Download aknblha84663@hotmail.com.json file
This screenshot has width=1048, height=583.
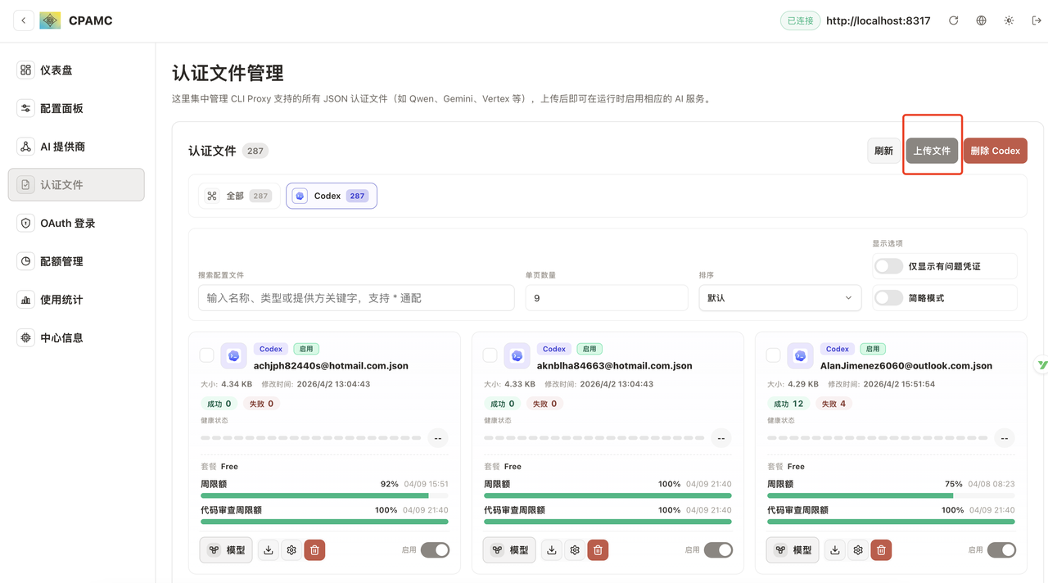552,550
